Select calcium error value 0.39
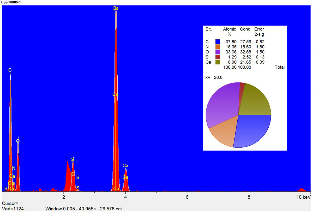This screenshot has width=313, height=214. [x=260, y=62]
